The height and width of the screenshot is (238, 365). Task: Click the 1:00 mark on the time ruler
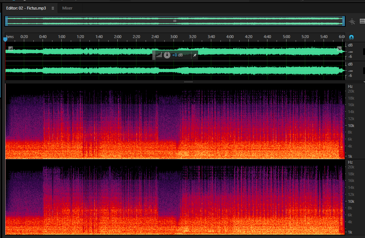pyautogui.click(x=62, y=37)
